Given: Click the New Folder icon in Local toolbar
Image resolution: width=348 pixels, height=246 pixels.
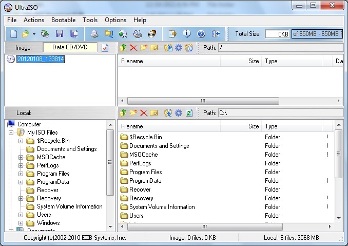Looking at the screenshot, I should coord(133,113).
